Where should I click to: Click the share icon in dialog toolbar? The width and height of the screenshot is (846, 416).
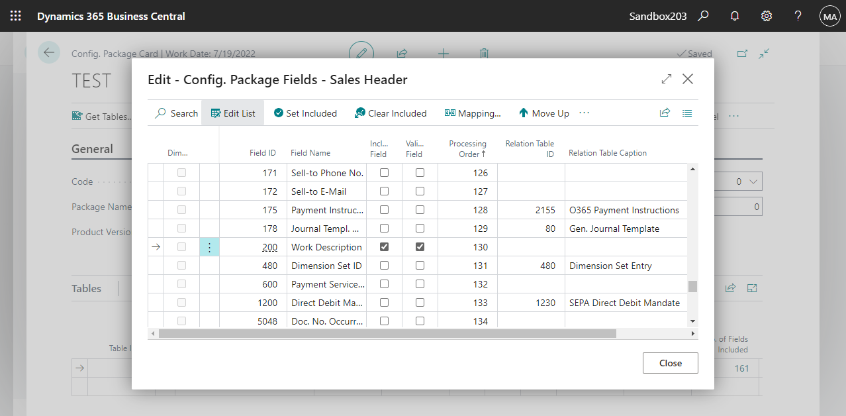(665, 113)
